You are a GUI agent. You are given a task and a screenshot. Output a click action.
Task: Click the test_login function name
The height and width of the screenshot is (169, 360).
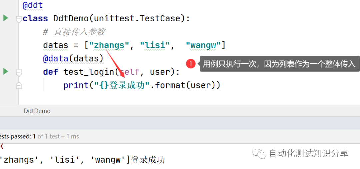(x=89, y=72)
